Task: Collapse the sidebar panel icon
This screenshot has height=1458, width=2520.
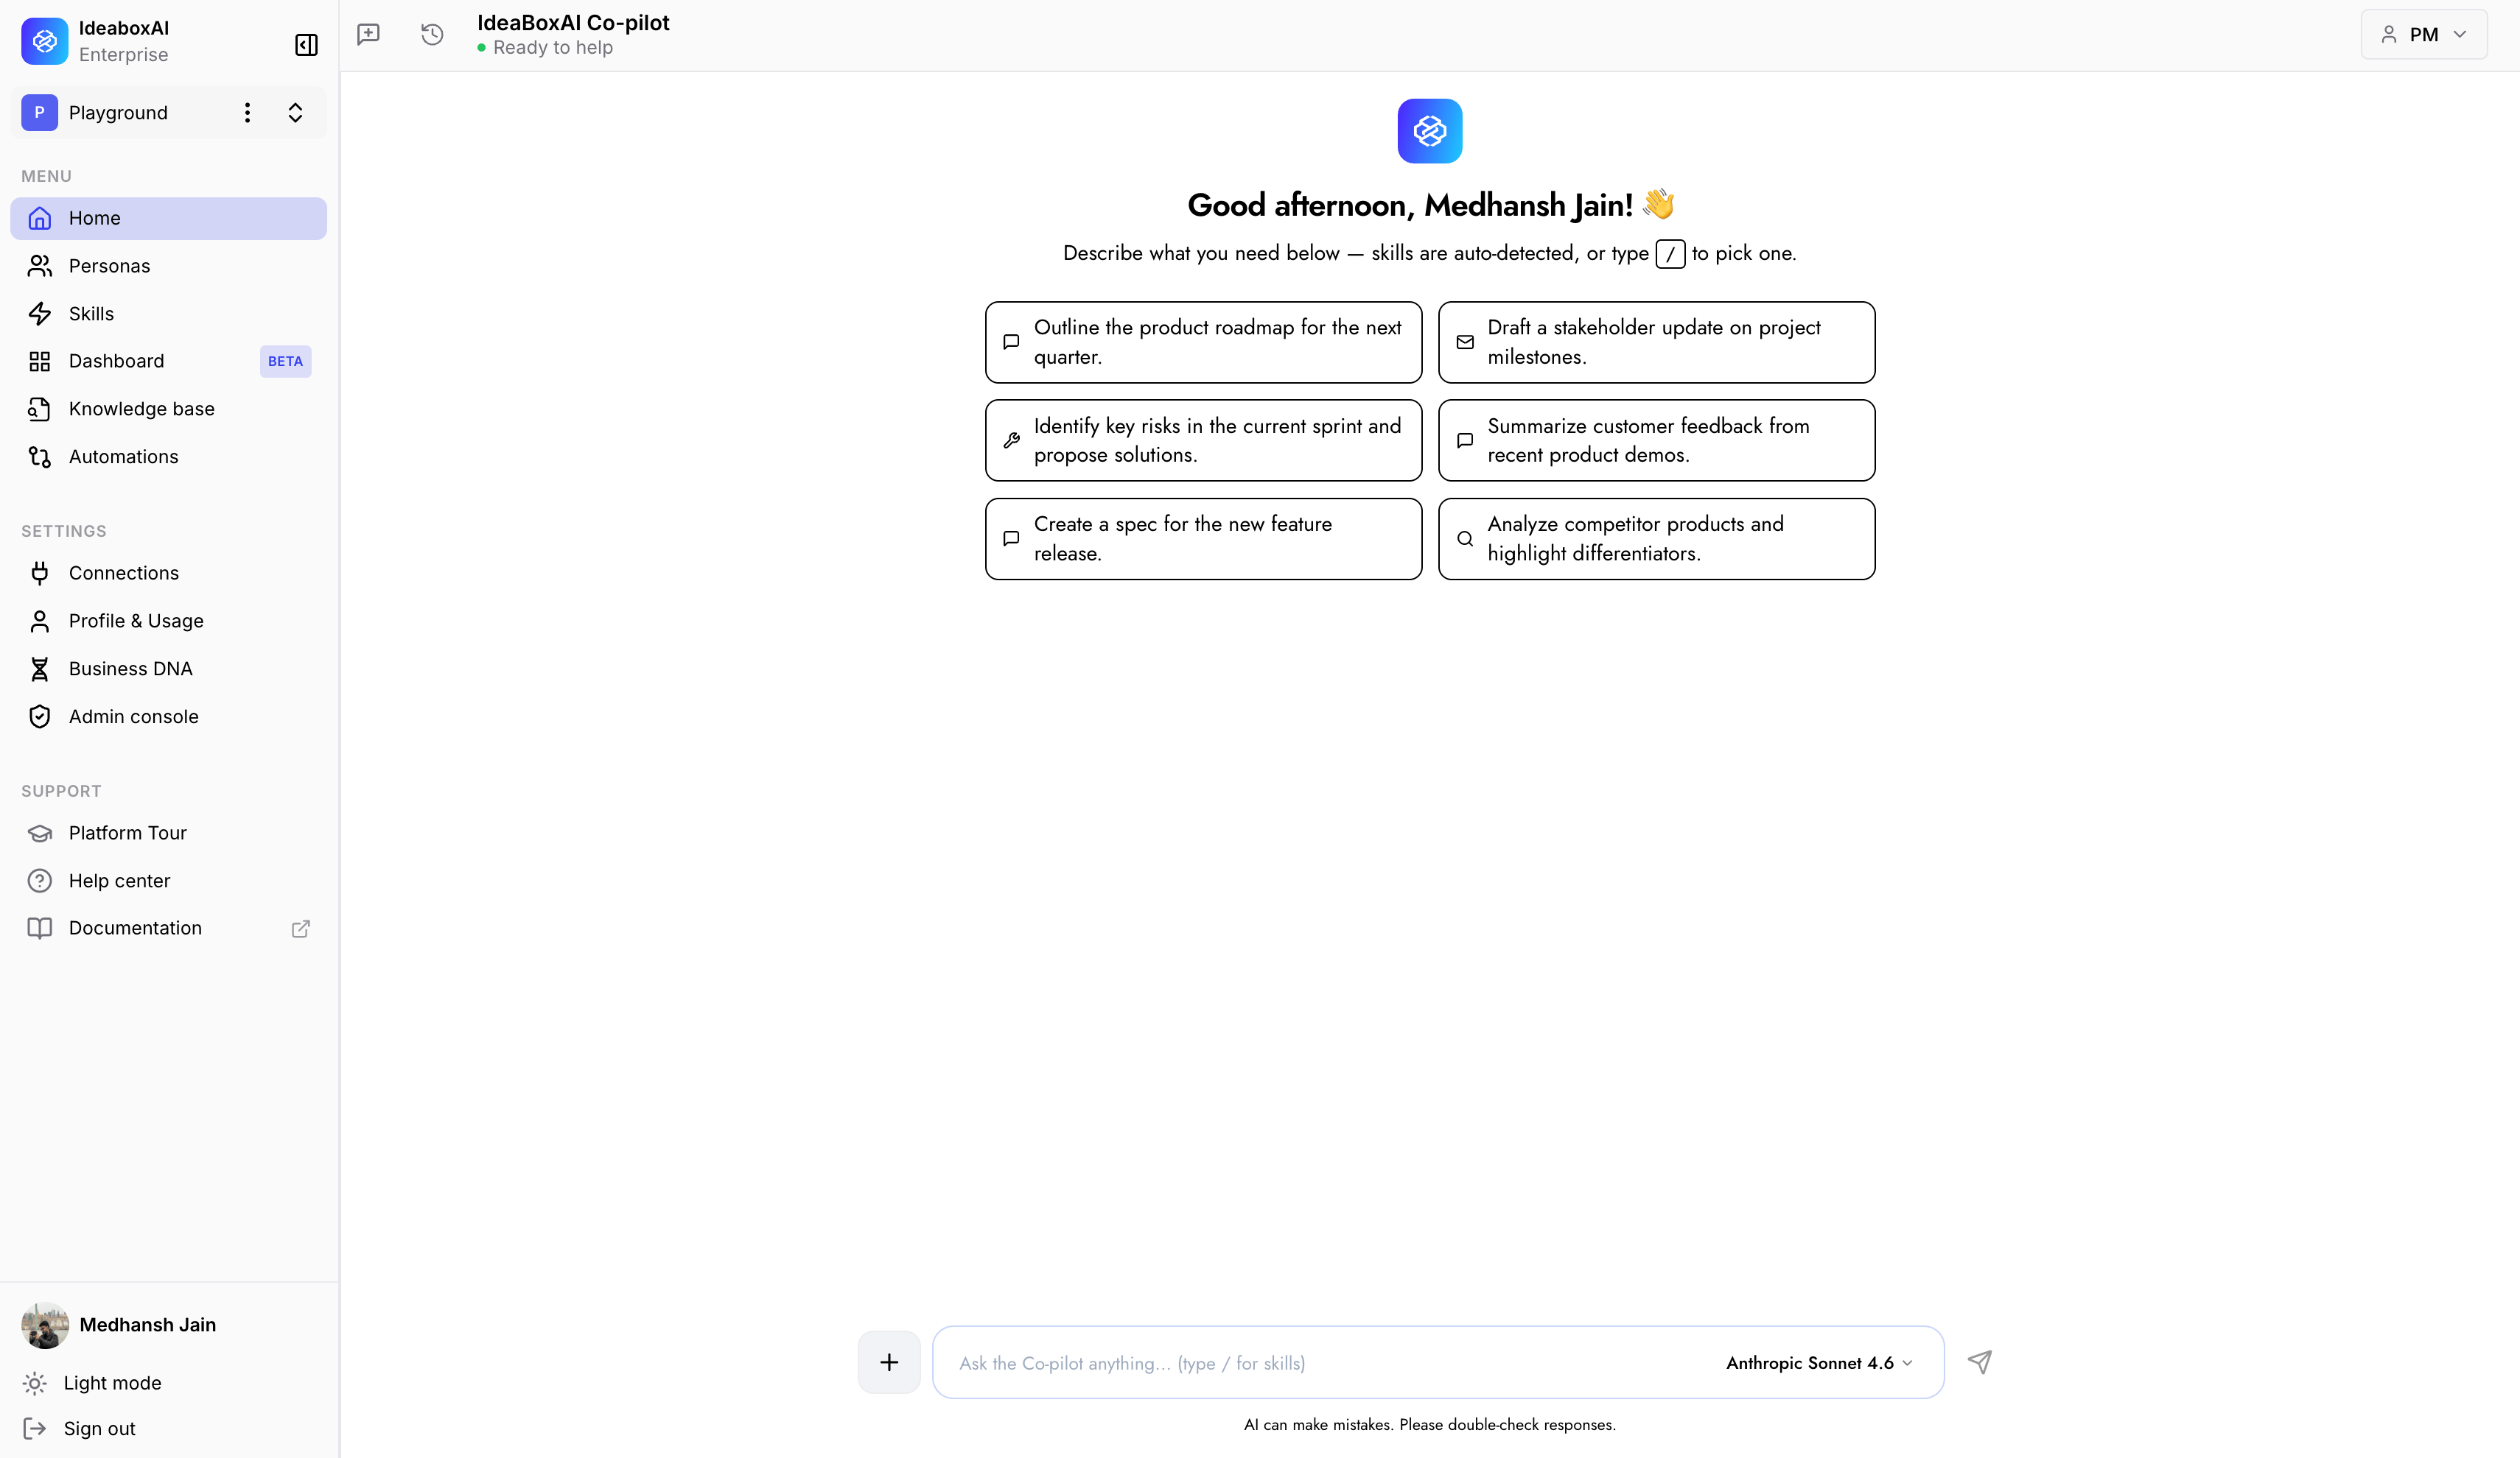Action: tap(306, 45)
